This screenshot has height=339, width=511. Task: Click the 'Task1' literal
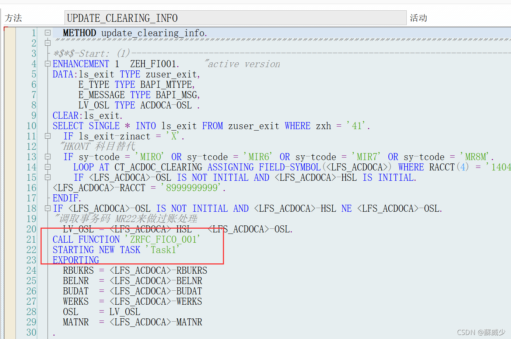pos(162,250)
